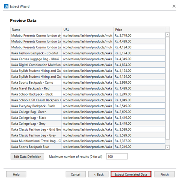Image resolution: width=182 pixels, height=180 pixels.
Task: Select the Mufubu Presents Cosmo london st cell
Action: tap(36, 36)
